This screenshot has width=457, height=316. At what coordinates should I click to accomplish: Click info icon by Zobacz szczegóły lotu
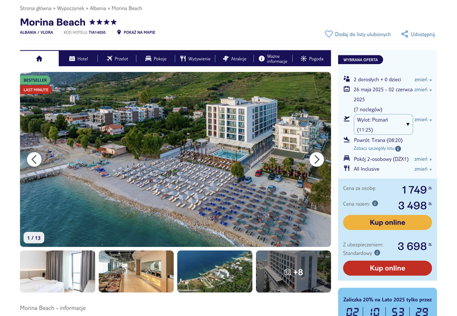click(398, 149)
